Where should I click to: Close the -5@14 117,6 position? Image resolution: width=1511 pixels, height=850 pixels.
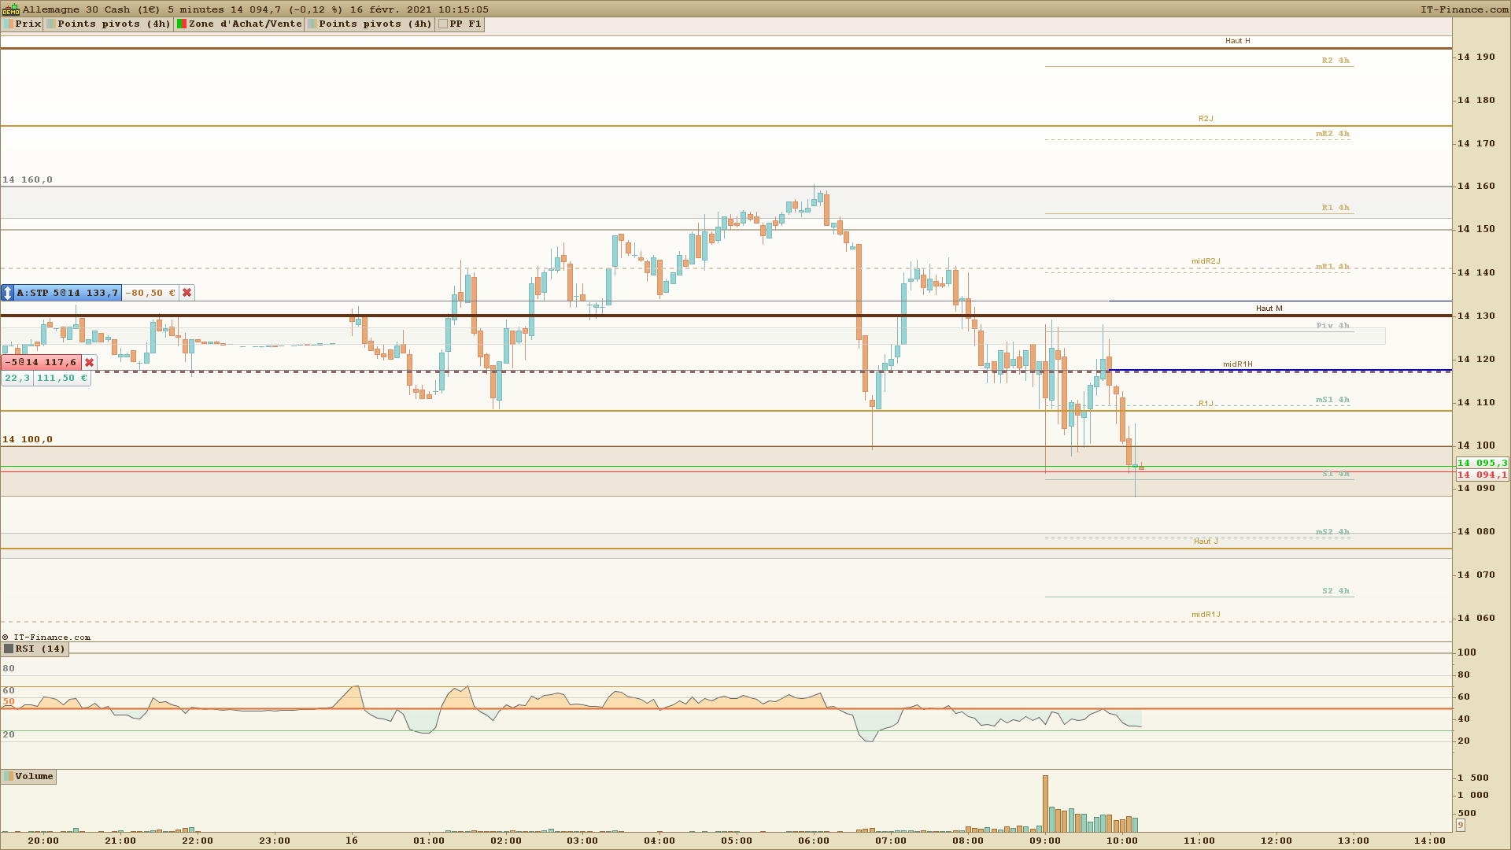[x=90, y=363]
